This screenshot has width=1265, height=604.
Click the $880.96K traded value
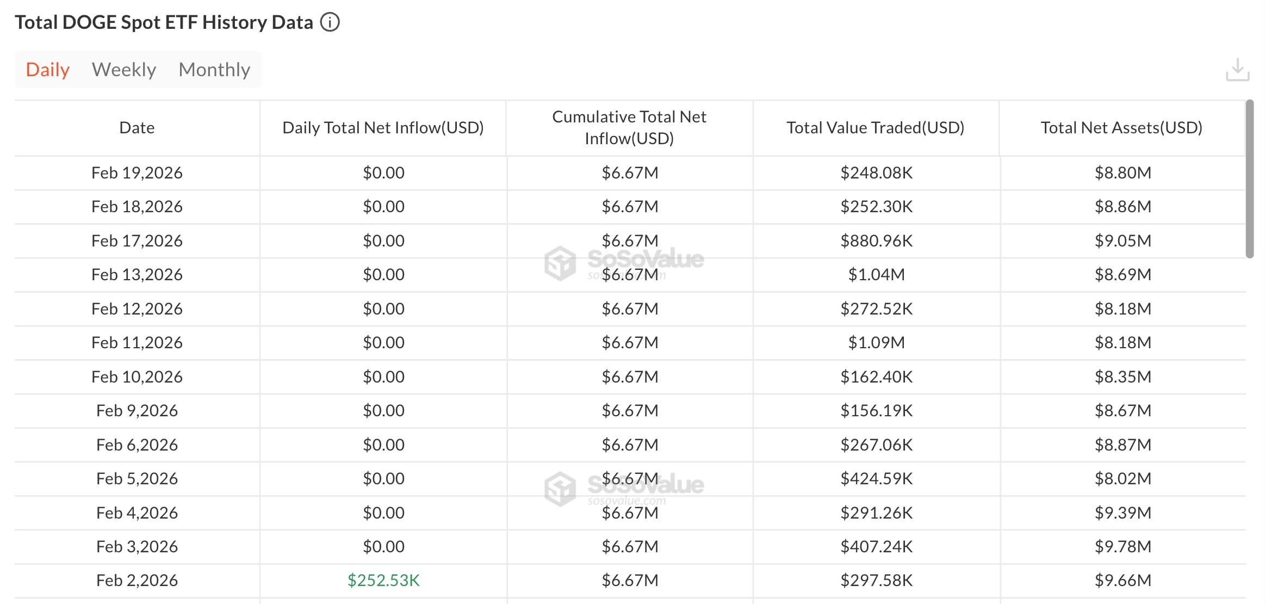(x=876, y=241)
